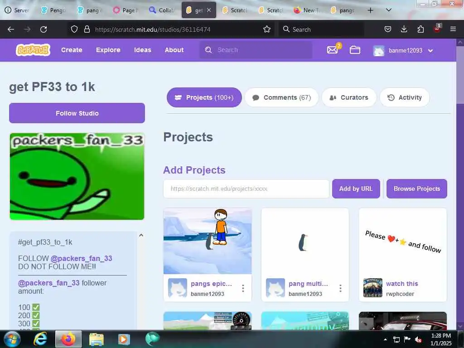Click the muted volume tray icon
The width and height of the screenshot is (464, 348).
click(x=418, y=339)
